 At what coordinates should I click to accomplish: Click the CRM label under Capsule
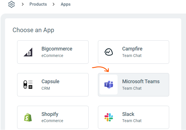point(45,88)
